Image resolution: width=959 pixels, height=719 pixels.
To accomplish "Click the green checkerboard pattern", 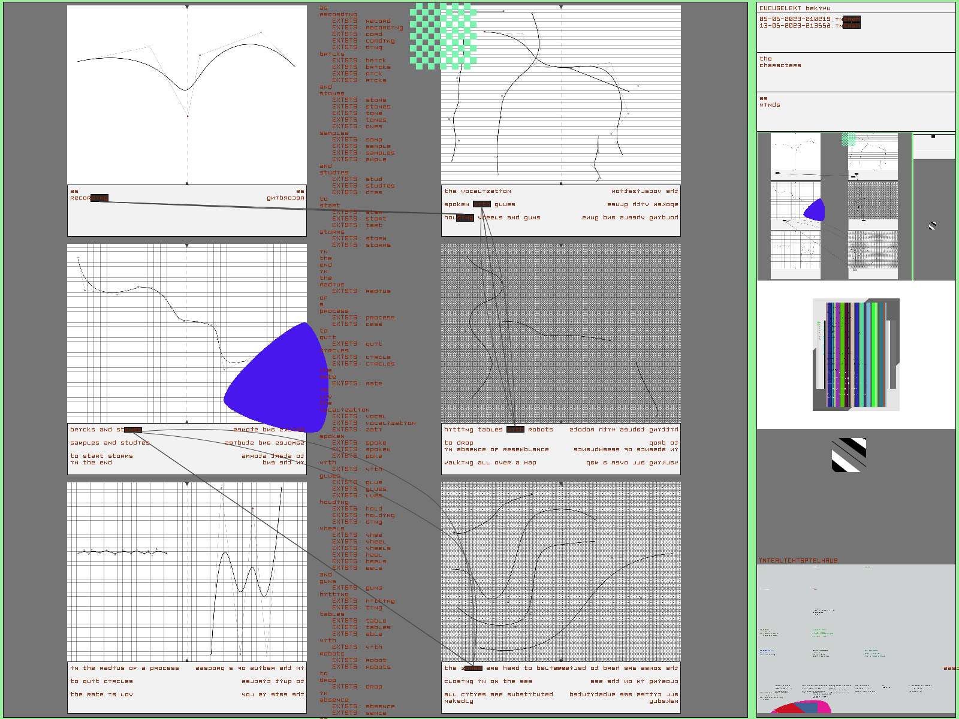I will [x=443, y=36].
